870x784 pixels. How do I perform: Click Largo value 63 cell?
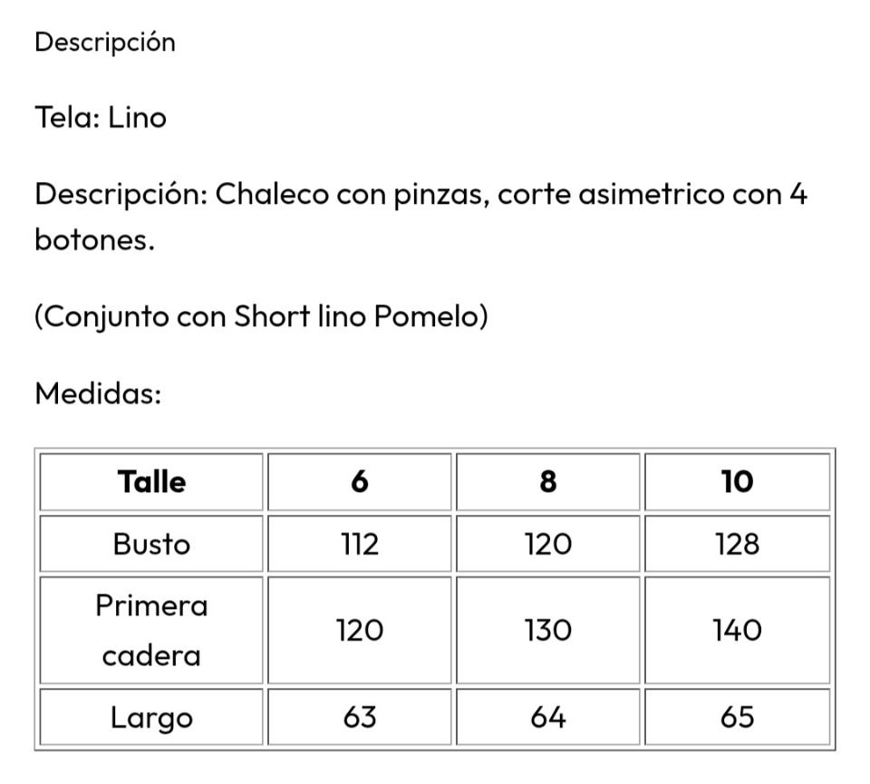point(360,717)
